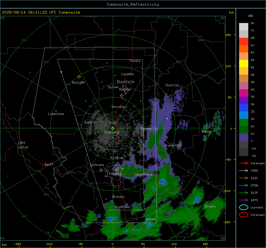The width and height of the screenshot is (266, 248).
Task: Click the cyan 27ZW arrow in legend
Action: 244,185
